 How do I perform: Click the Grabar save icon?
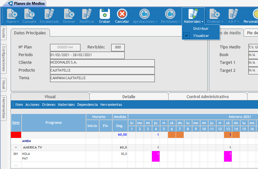click(x=104, y=14)
